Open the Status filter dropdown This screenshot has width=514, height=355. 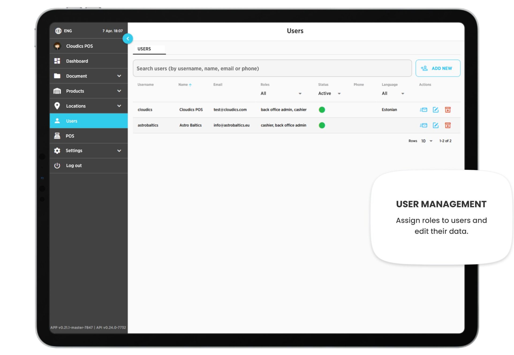330,93
